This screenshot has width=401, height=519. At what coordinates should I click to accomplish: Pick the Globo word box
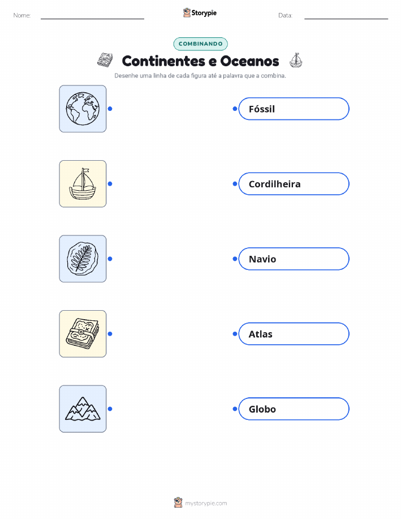[x=294, y=409]
